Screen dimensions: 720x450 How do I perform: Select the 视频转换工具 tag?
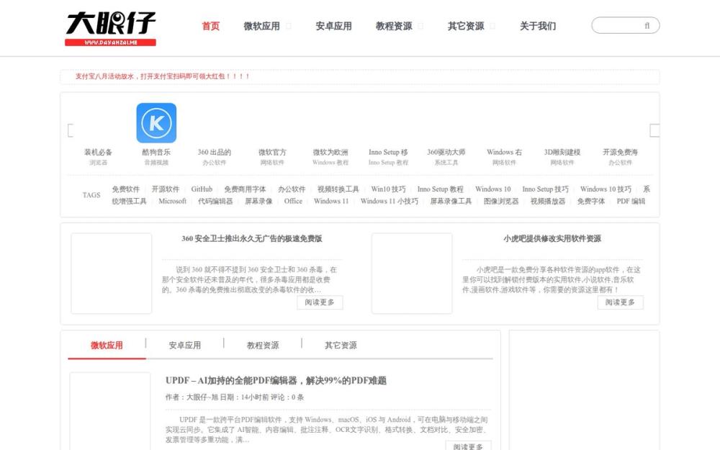tap(338, 189)
